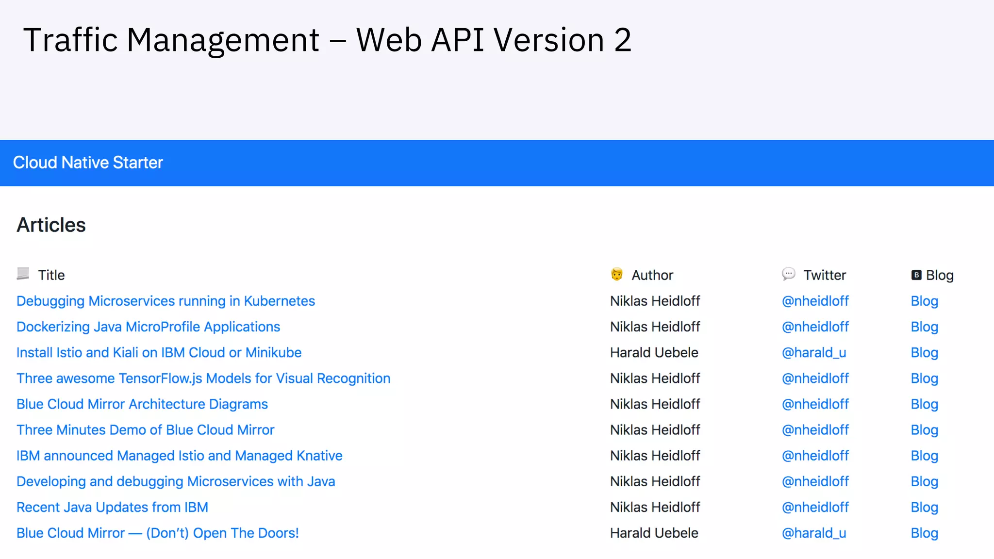Click the B icon beside the Blog header
994x559 pixels.
[916, 275]
